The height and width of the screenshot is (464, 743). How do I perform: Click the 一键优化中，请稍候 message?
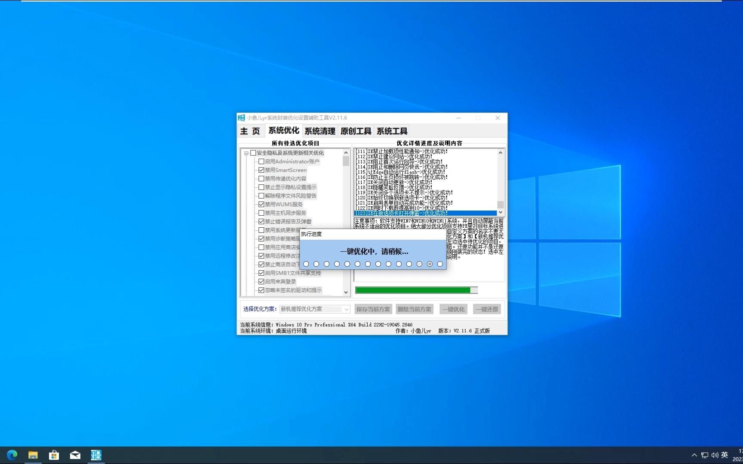click(x=374, y=252)
